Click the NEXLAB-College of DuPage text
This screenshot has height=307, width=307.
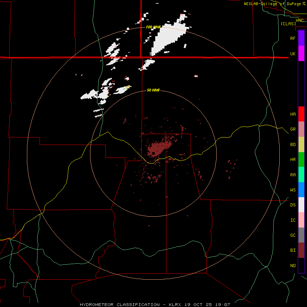[272, 4]
